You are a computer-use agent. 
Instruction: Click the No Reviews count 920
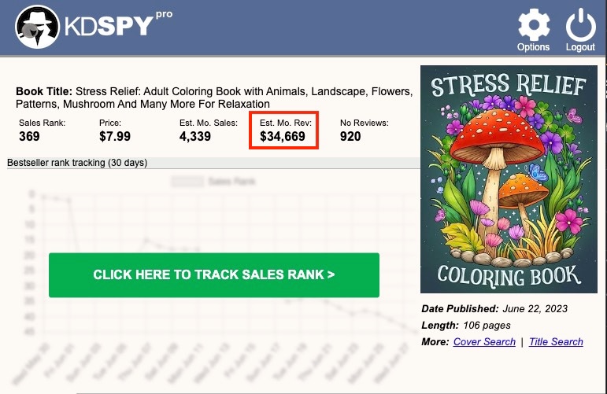coord(350,137)
